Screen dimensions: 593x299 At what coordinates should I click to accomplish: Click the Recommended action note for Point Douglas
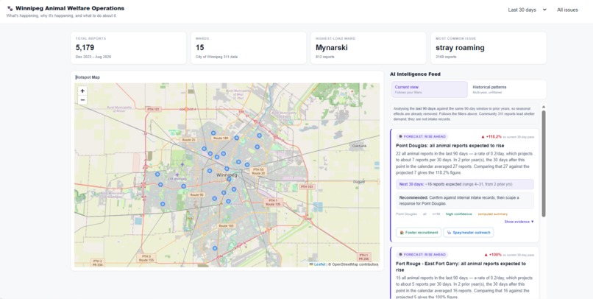coord(465,200)
